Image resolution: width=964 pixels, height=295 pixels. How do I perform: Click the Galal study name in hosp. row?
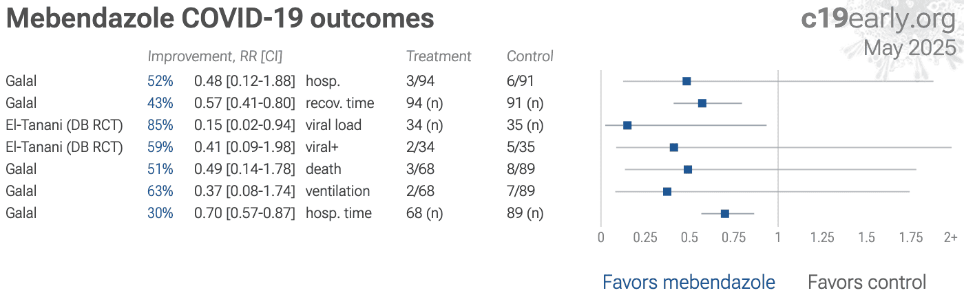click(21, 81)
